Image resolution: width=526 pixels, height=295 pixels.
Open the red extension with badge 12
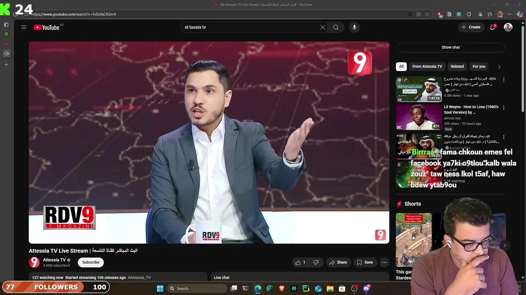point(439,14)
